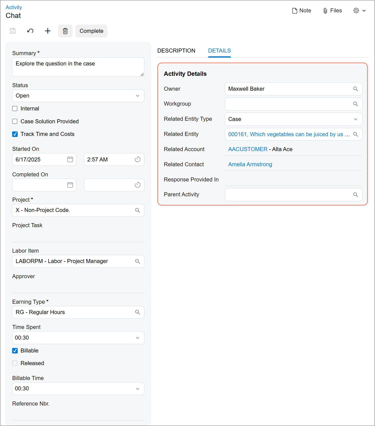Click the plus icon to add activity
The width and height of the screenshot is (375, 426).
tap(48, 31)
